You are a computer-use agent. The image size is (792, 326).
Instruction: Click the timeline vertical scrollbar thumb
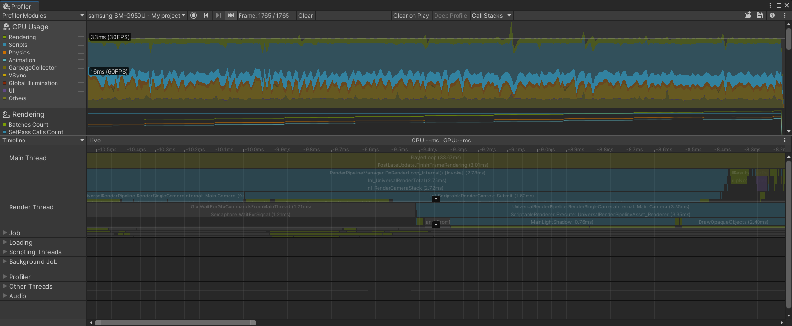coord(789,234)
